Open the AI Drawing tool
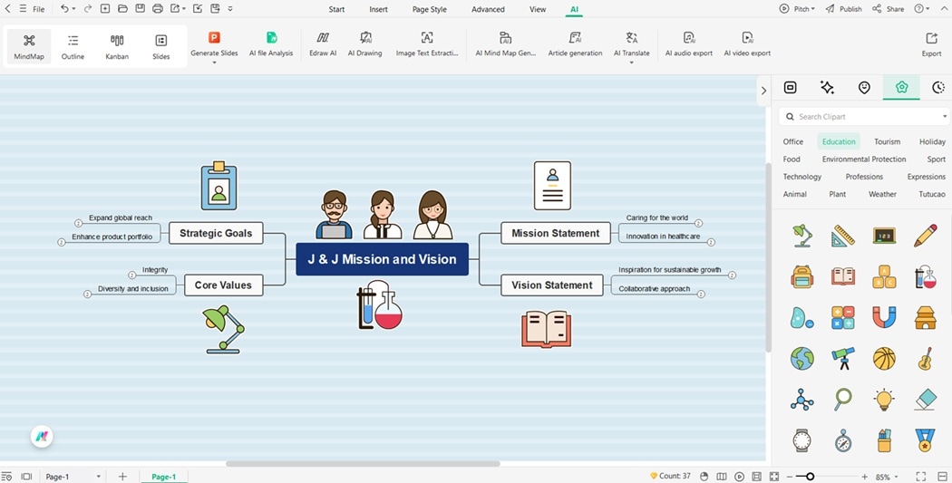Screen dimensions: 952x483 click(x=364, y=45)
